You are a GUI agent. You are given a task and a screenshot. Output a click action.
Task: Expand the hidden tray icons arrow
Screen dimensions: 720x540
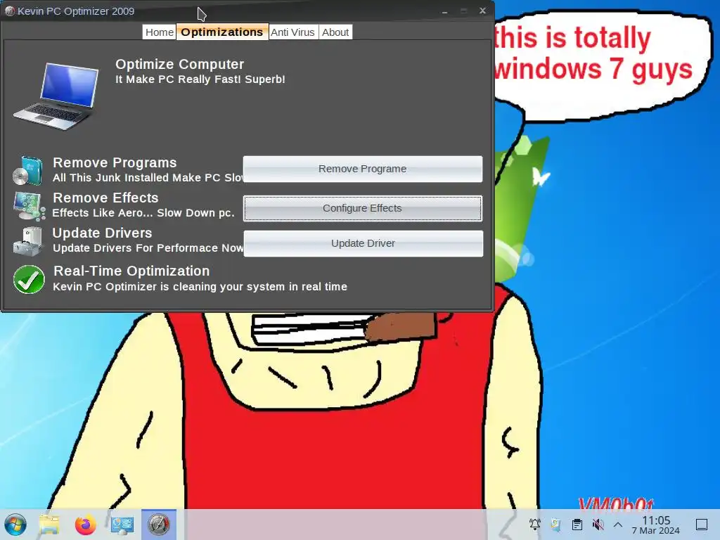pyautogui.click(x=618, y=525)
